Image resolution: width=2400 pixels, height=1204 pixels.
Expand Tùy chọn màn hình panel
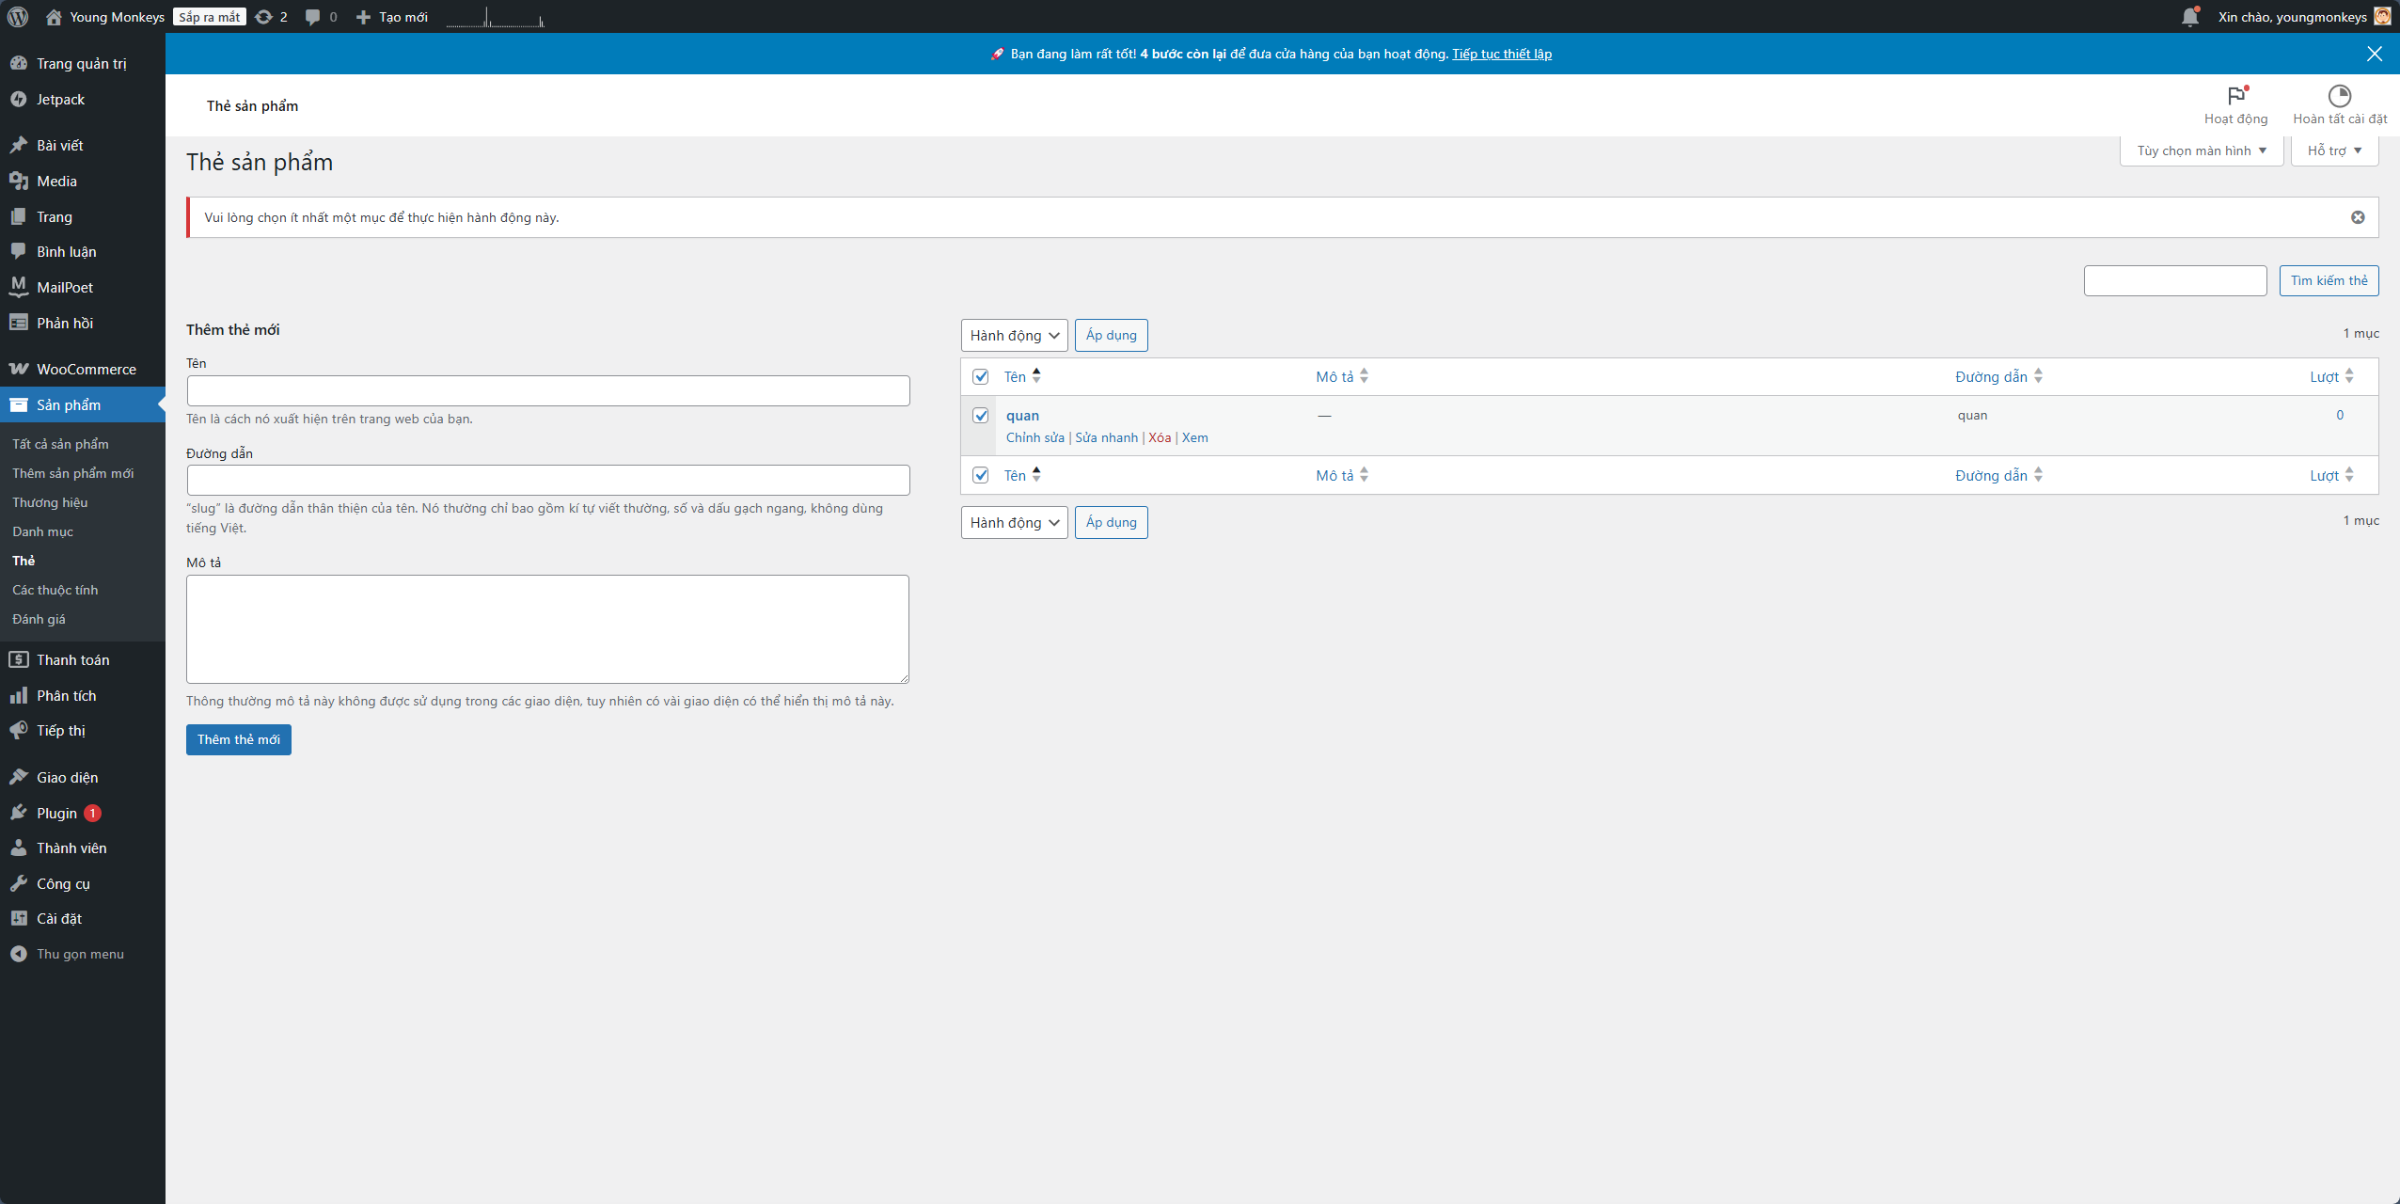coord(2201,150)
